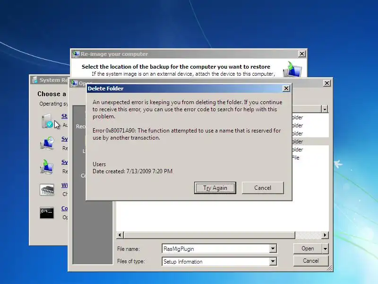The width and height of the screenshot is (378, 284).
Task: Open the Command Prompt link
Action: pyautogui.click(x=64, y=208)
